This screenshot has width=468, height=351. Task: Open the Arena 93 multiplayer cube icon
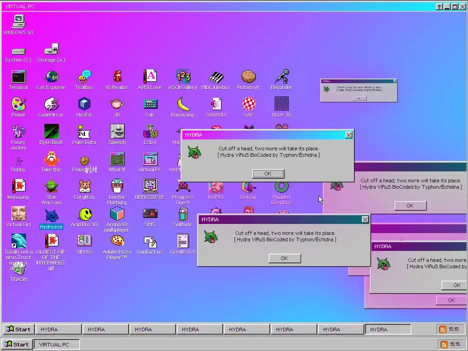click(117, 214)
